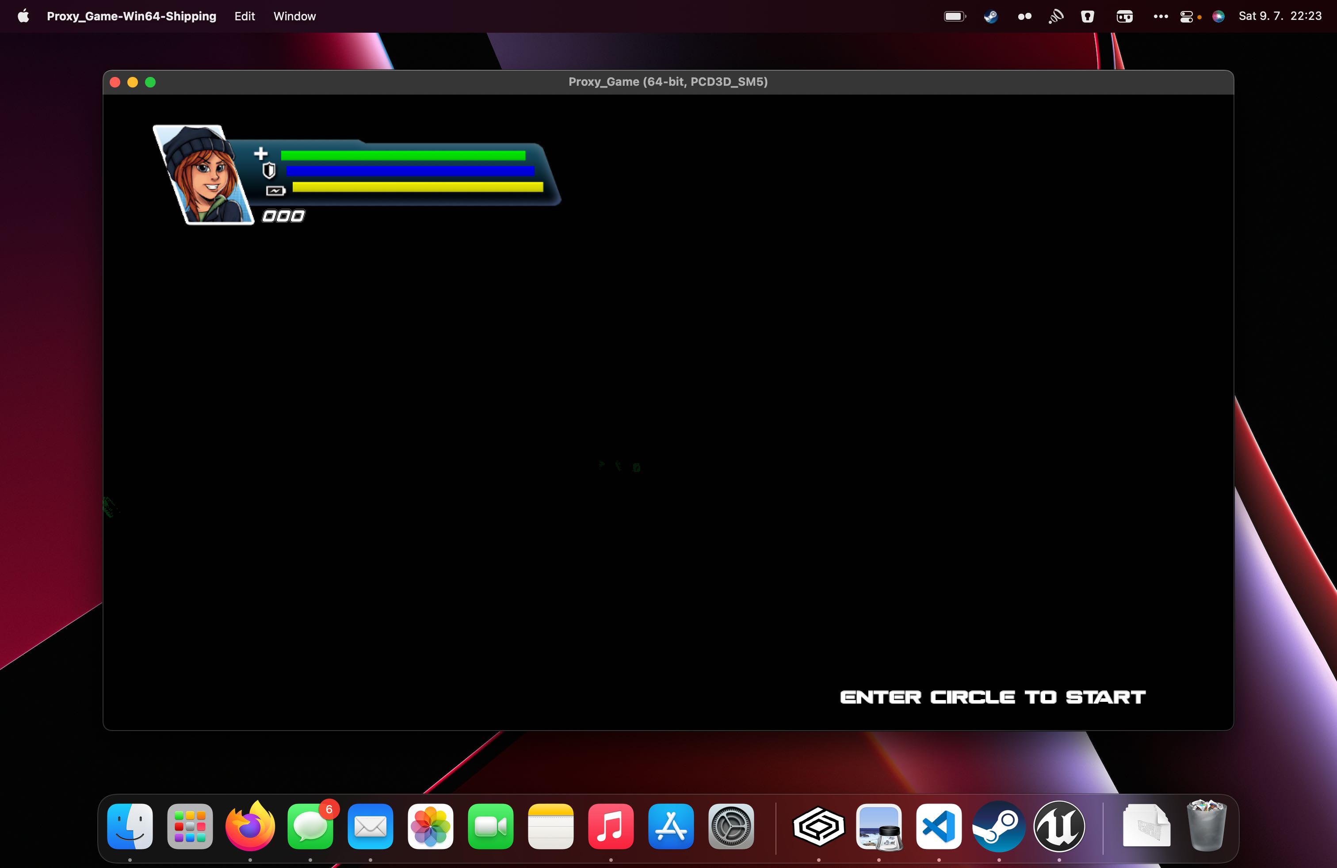The width and height of the screenshot is (1337, 868).
Task: Click the battery status icon
Action: 955,16
